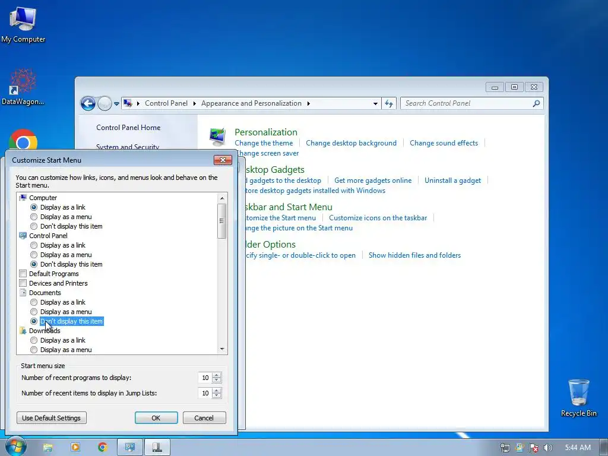The image size is (608, 456).
Task: Click Control Panel in the address path
Action: pyautogui.click(x=166, y=103)
